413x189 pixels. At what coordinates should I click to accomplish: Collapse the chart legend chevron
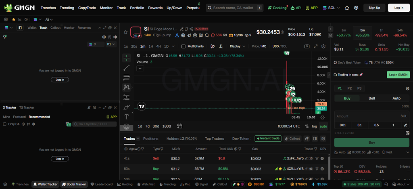click(x=140, y=69)
